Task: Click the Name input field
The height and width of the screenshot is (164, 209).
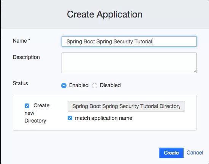Action: tap(129, 41)
